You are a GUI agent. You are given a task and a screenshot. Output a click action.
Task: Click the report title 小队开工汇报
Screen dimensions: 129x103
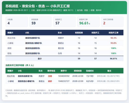tap(60, 6)
